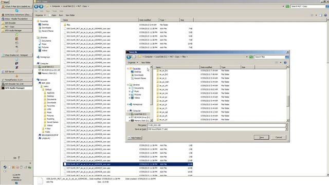Open the File menu in MLT - Copy window
The height and width of the screenshot is (185, 329).
(x=35, y=11)
